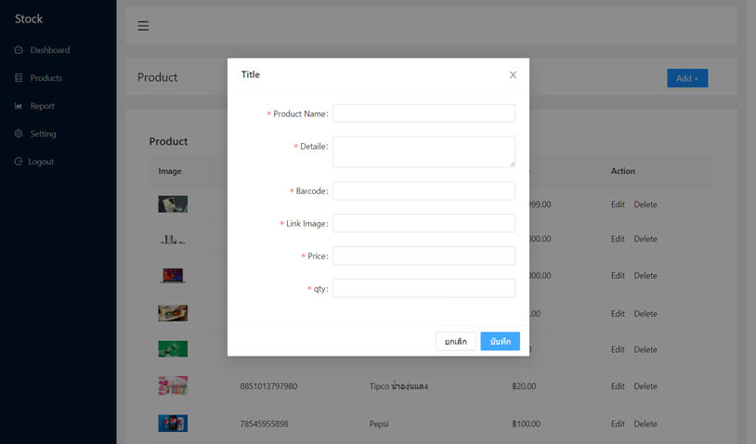
Task: Click the Link Image input field
Action: pyautogui.click(x=424, y=224)
